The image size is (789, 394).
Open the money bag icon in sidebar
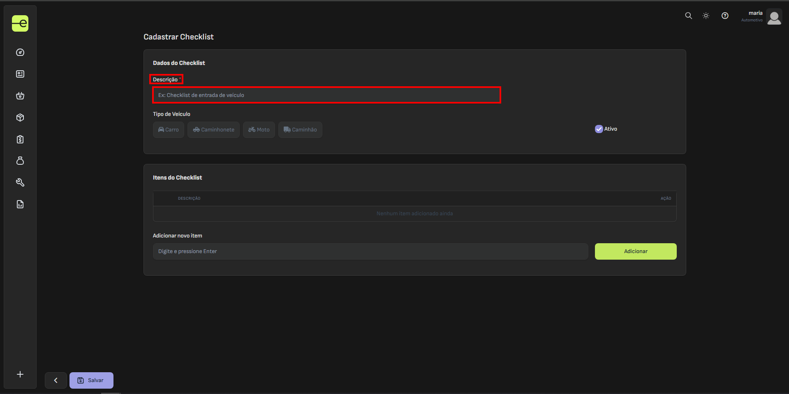tap(20, 161)
